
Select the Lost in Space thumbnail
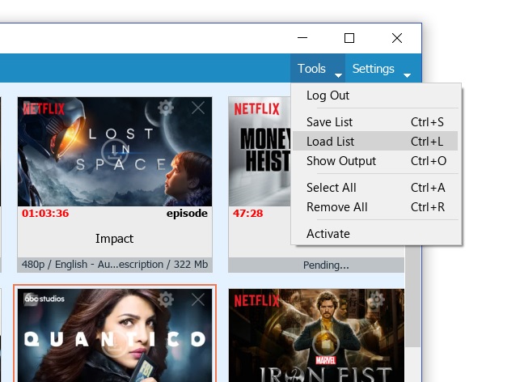115,151
